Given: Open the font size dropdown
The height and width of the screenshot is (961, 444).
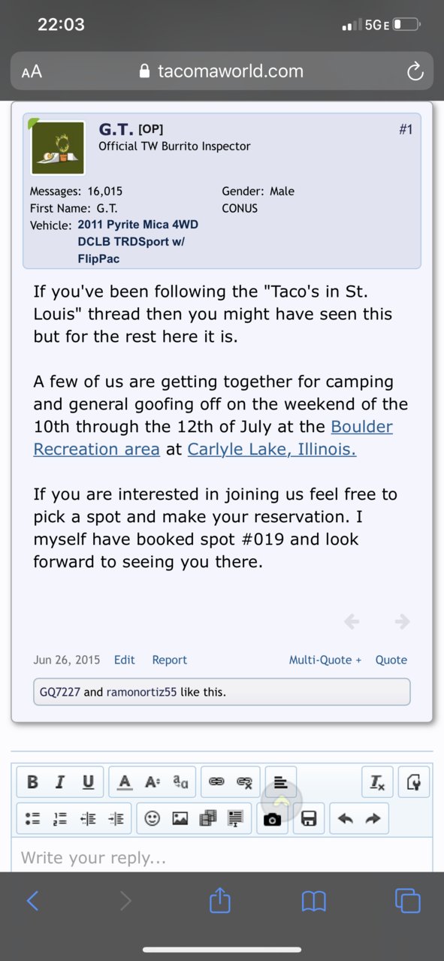Looking at the screenshot, I should [x=153, y=782].
